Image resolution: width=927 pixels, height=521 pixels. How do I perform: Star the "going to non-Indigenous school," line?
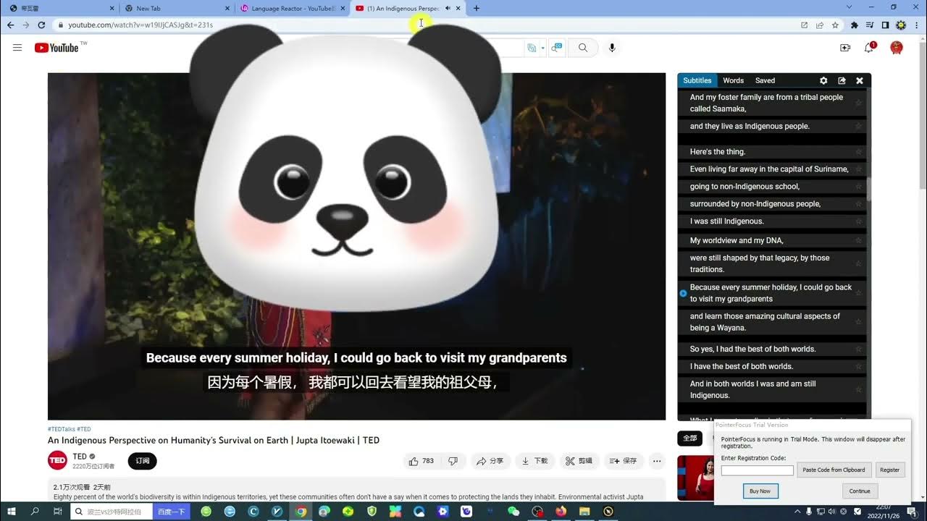(858, 187)
